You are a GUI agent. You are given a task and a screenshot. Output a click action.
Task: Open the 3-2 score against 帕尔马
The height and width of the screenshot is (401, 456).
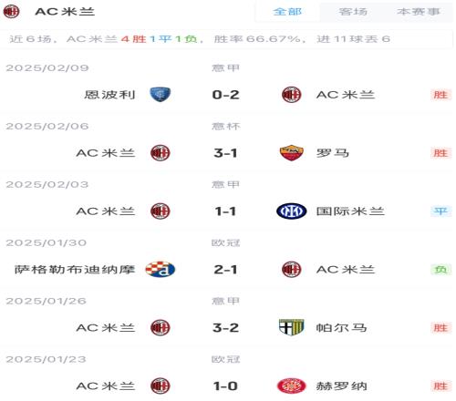tap(225, 328)
